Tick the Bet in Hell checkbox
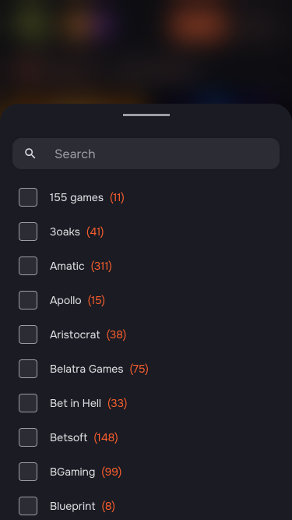 [x=28, y=403]
